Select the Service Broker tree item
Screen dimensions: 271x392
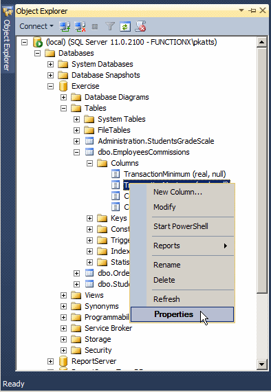[108, 328]
